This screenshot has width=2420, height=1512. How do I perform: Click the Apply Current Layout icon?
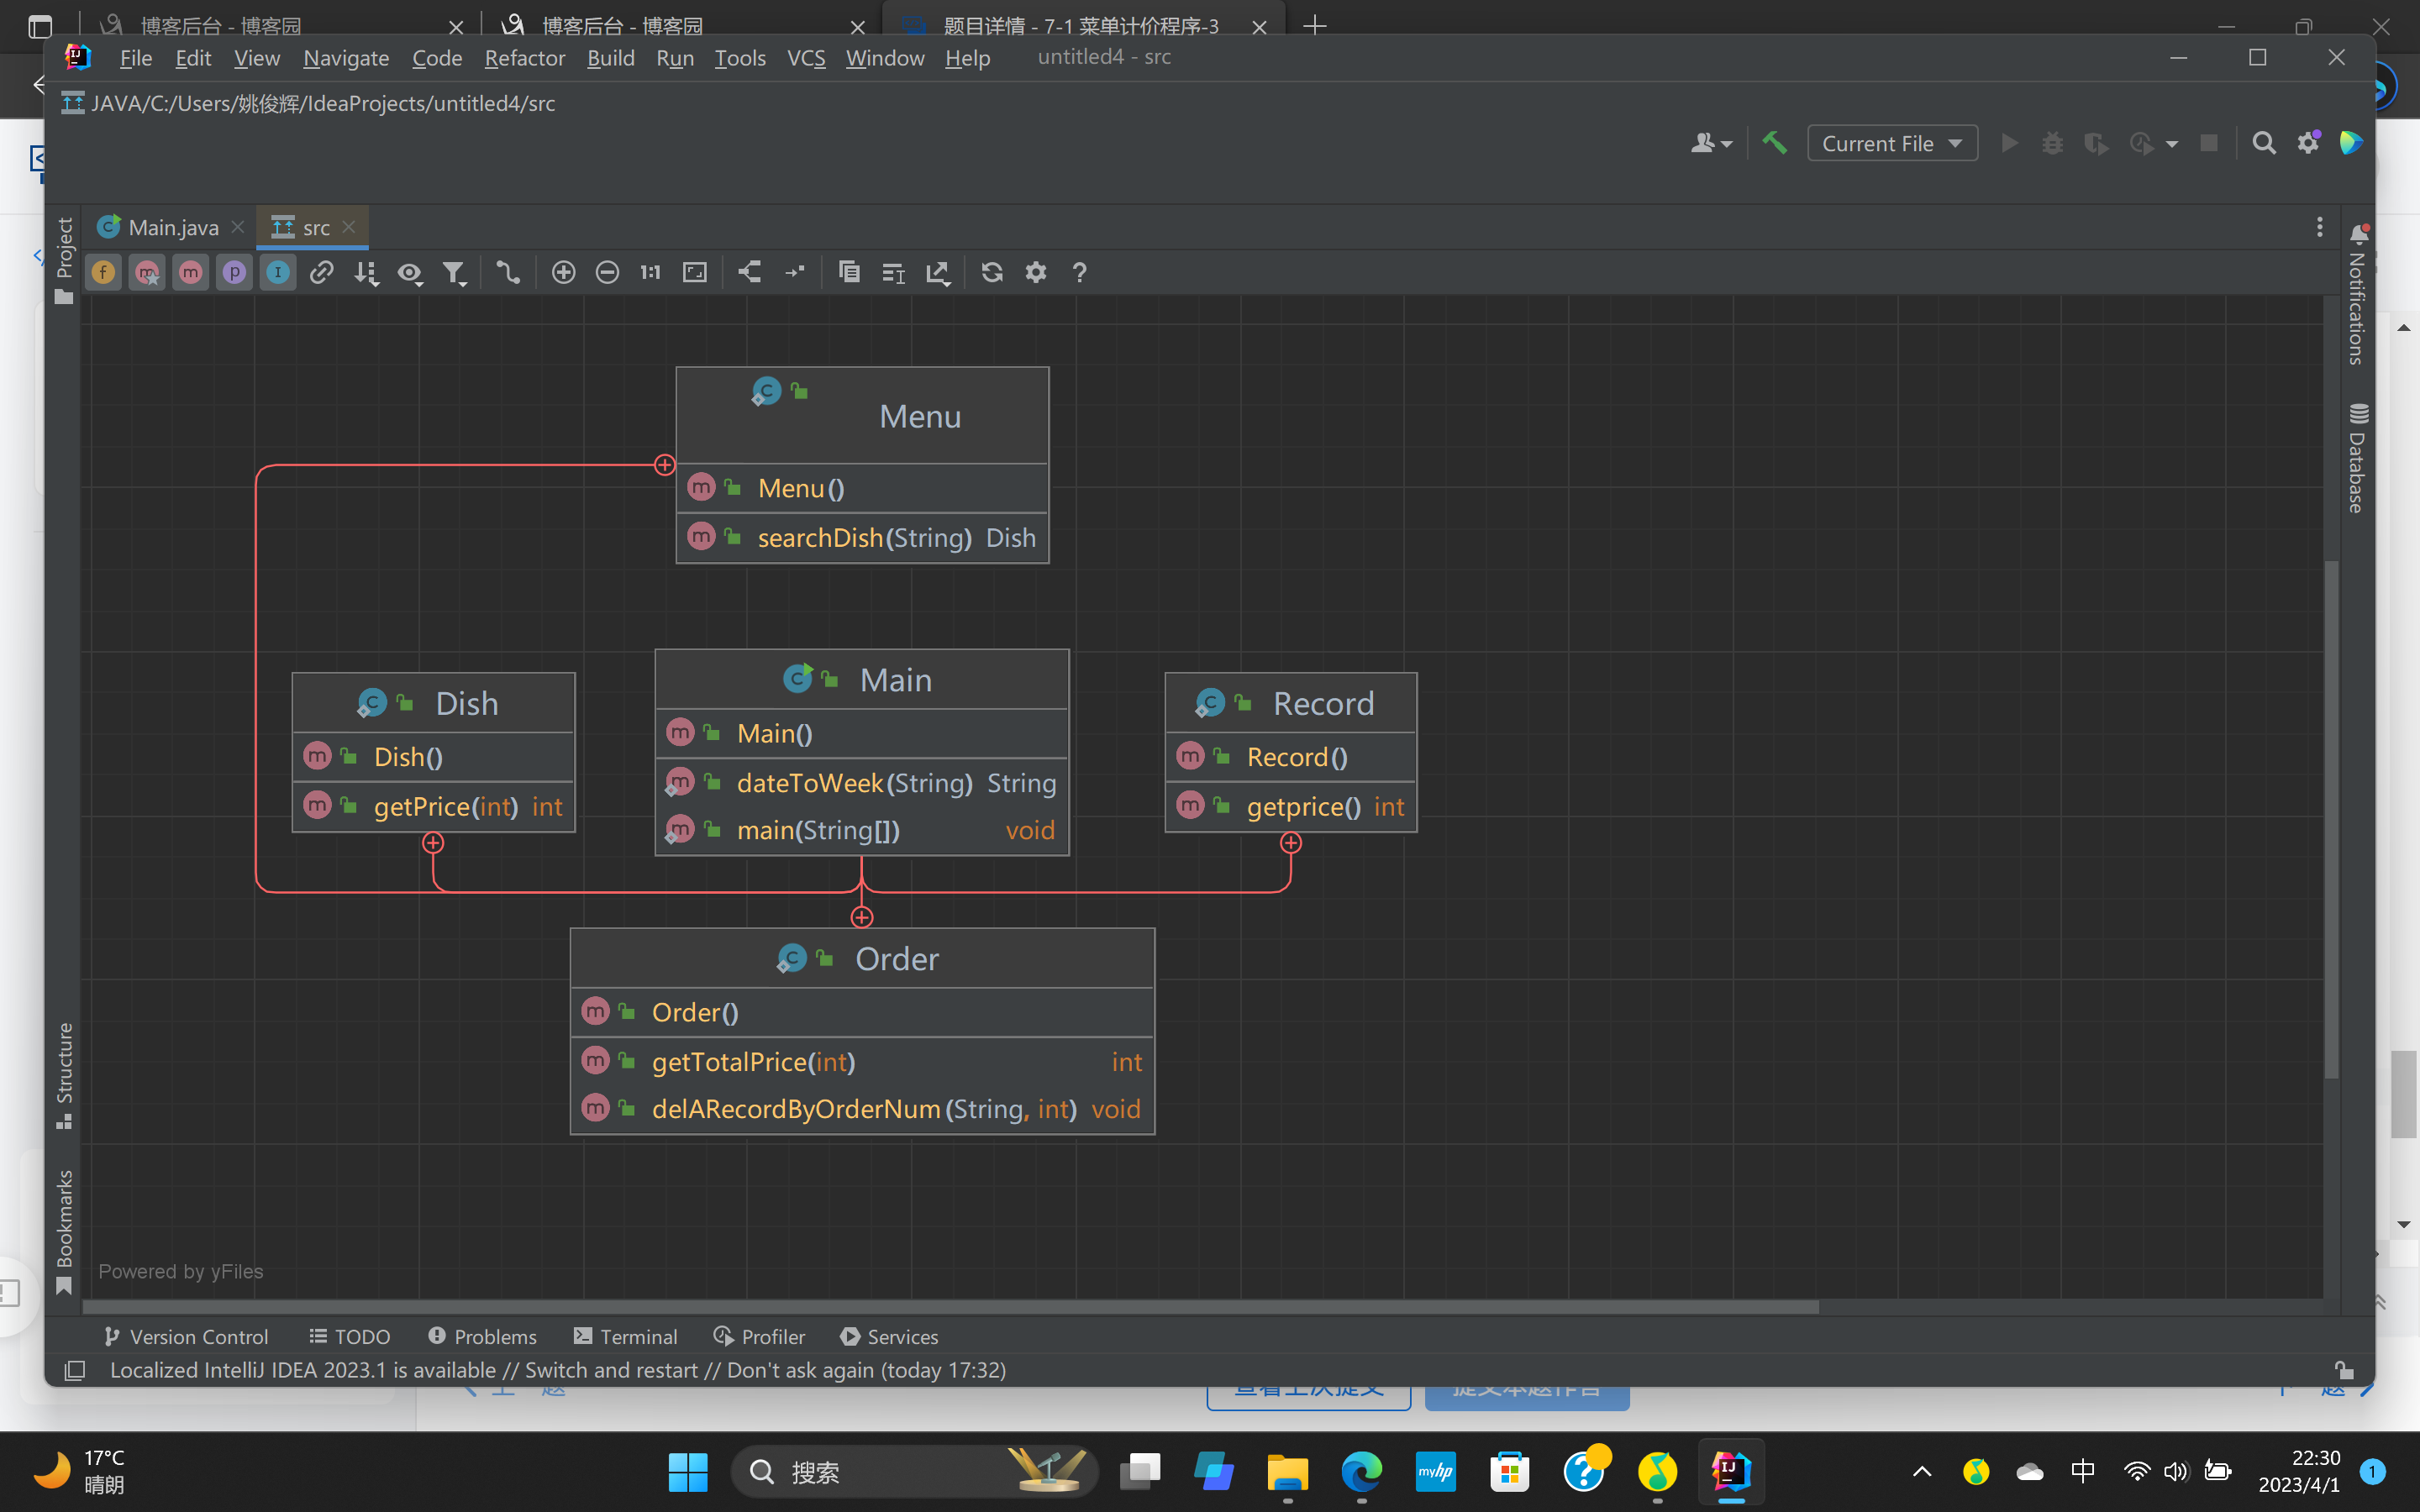click(x=749, y=272)
